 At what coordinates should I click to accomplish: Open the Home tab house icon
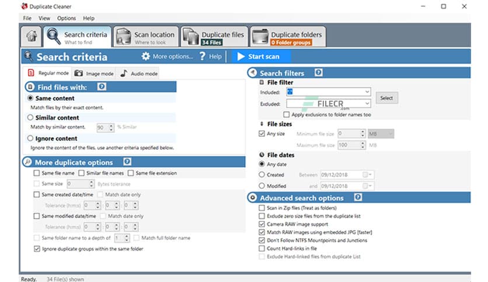[32, 36]
